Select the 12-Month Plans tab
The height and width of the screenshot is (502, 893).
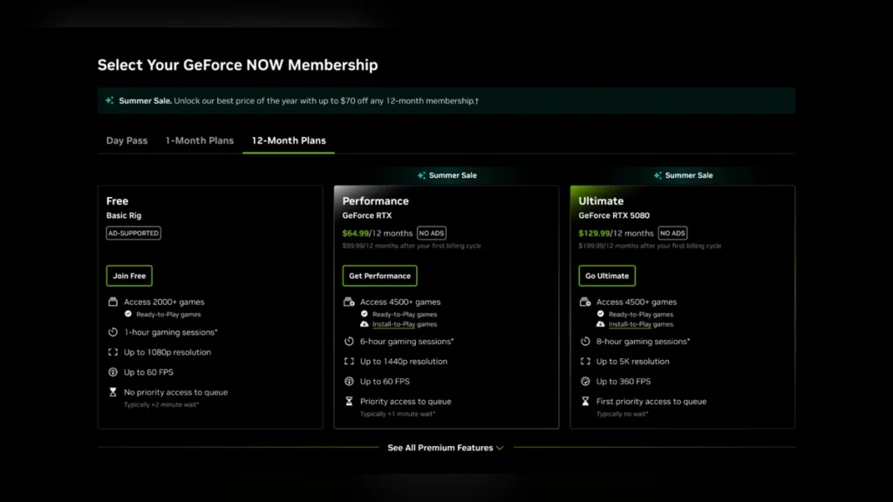(289, 140)
